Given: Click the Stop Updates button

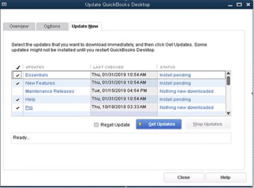Looking at the screenshot, I should coord(208,124).
